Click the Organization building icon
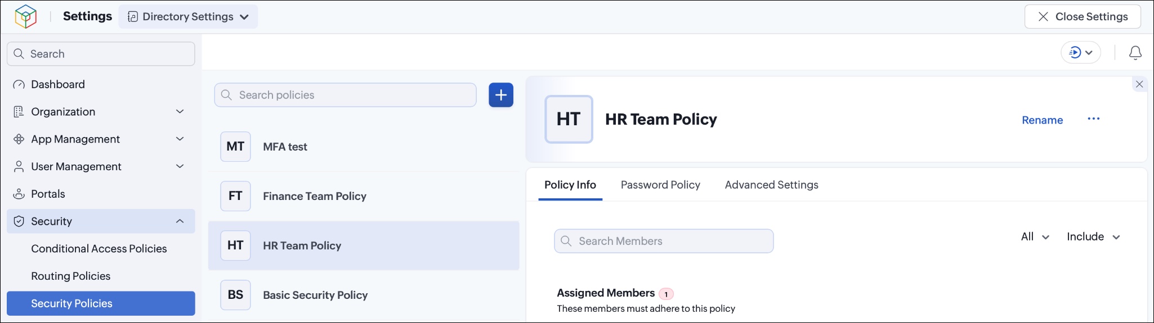This screenshot has height=323, width=1154. coord(19,112)
